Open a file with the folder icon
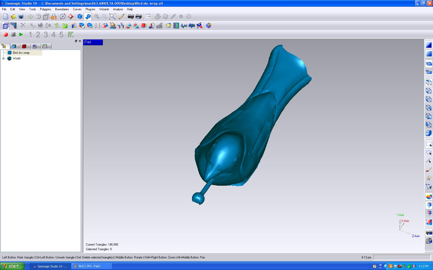 13,17
